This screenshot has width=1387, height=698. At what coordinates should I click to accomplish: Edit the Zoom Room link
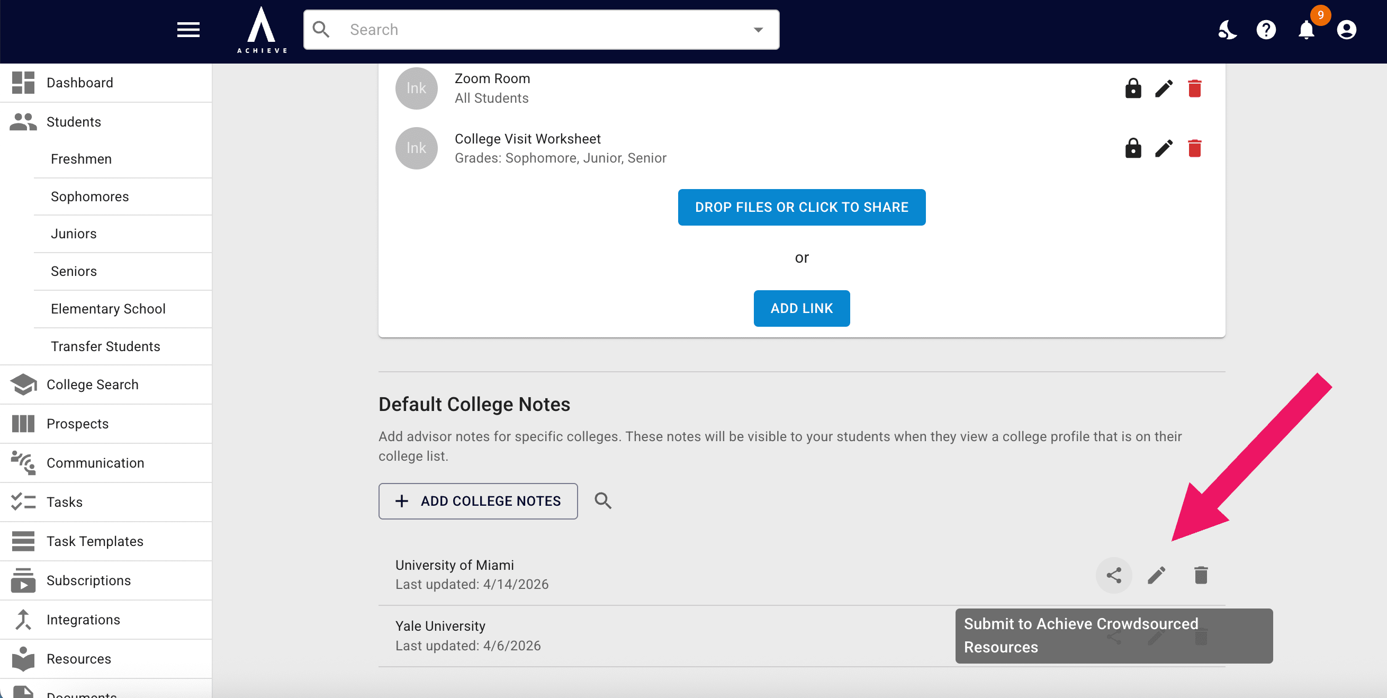pyautogui.click(x=1164, y=88)
